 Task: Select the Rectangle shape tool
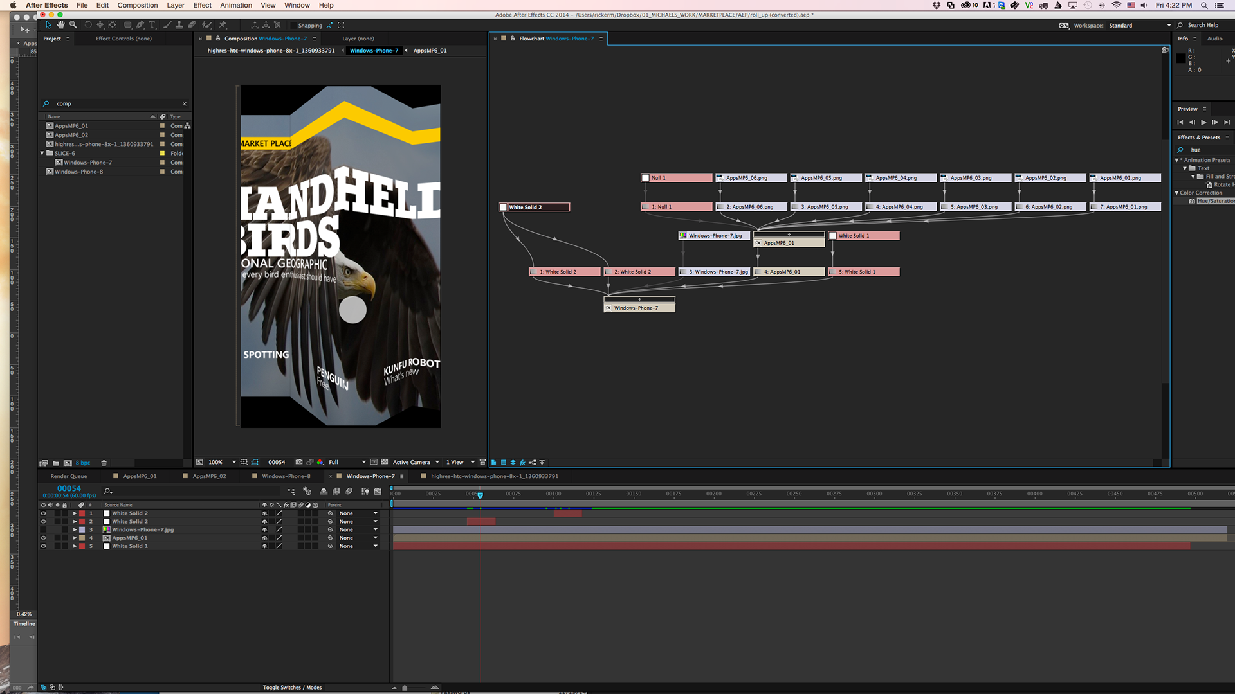(128, 25)
